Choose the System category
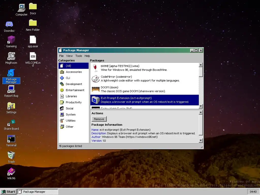 (x=74, y=115)
